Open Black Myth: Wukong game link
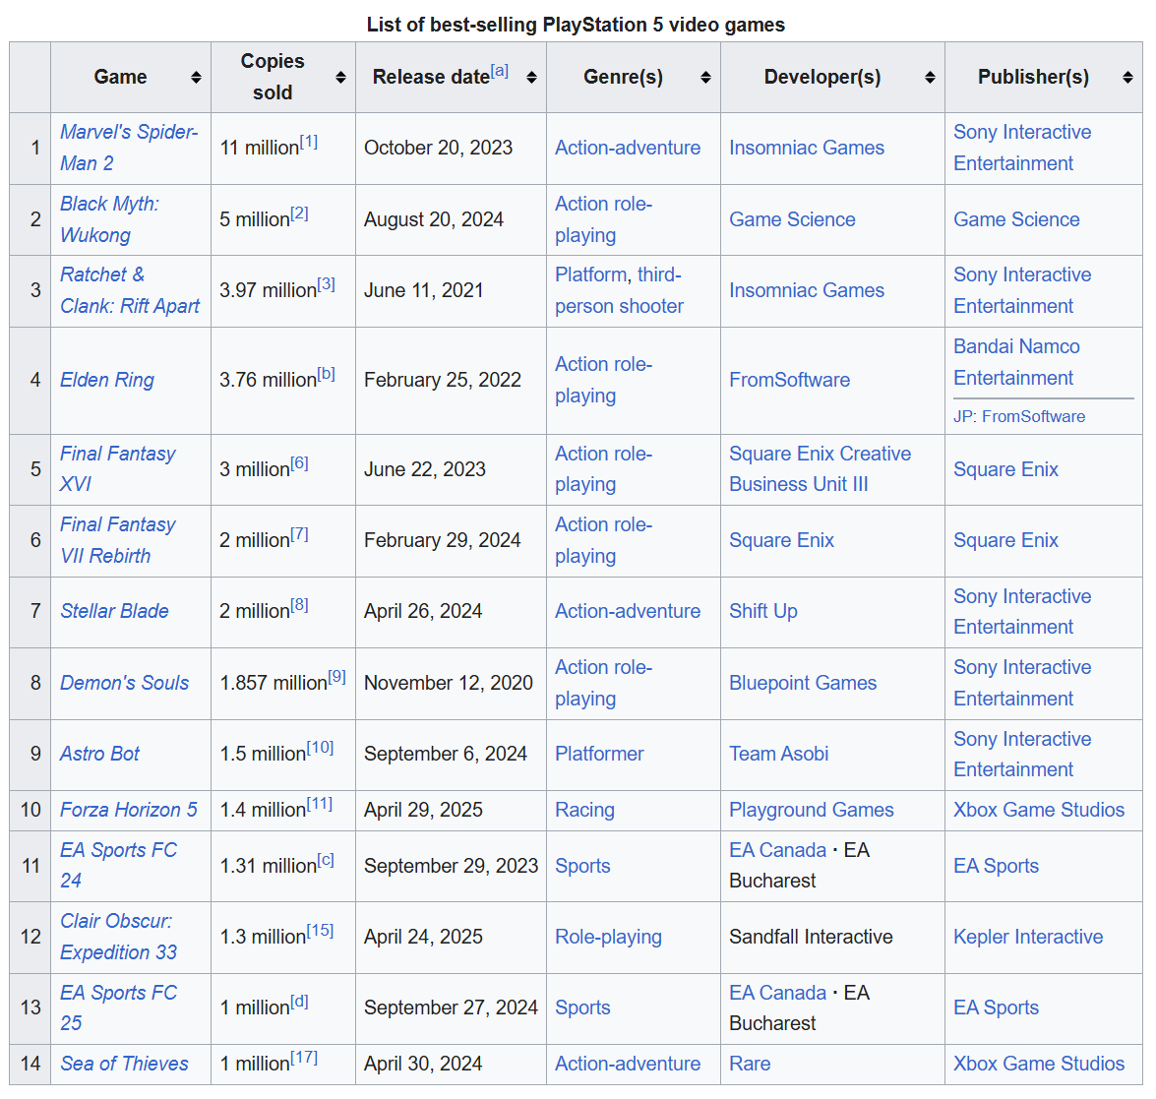1156x1099 pixels. [x=109, y=219]
